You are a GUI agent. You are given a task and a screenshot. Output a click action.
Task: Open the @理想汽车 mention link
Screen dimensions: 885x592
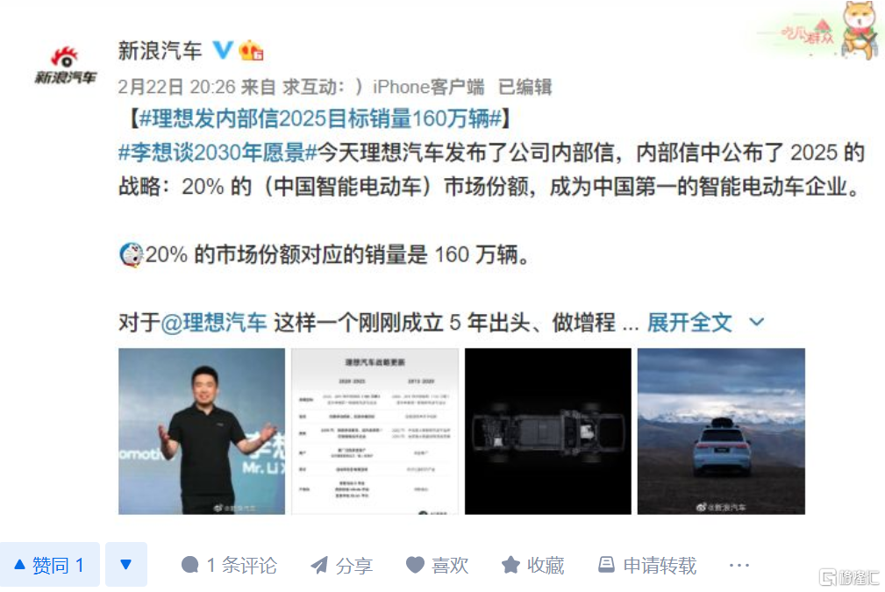(x=213, y=323)
